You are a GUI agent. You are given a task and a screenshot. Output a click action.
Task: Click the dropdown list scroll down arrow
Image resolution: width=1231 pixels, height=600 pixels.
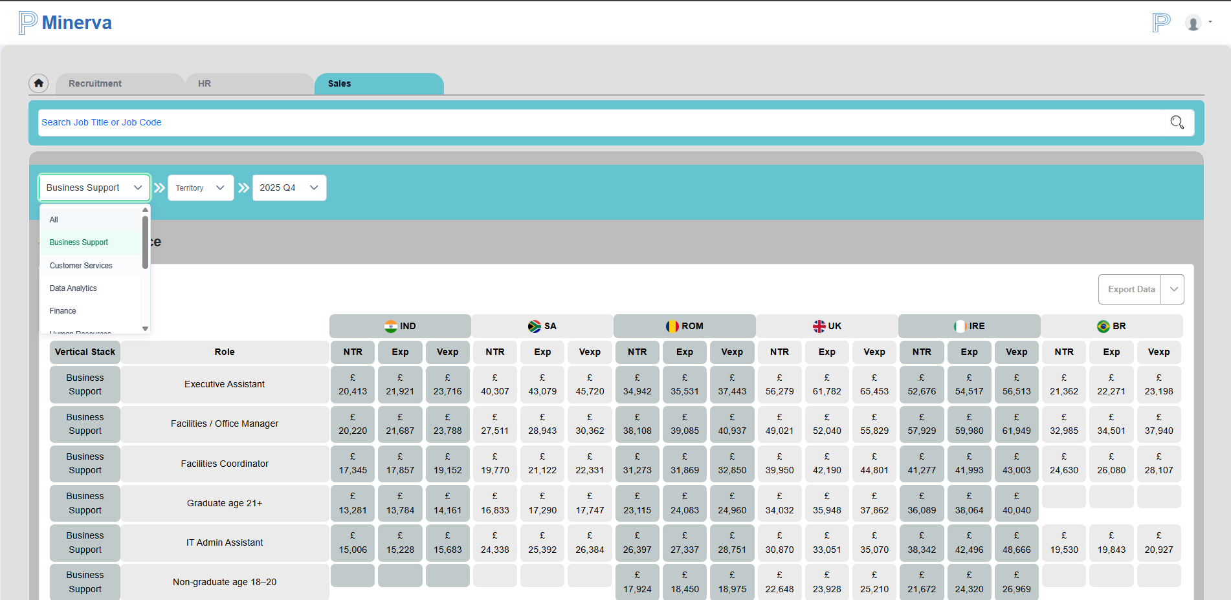146,328
